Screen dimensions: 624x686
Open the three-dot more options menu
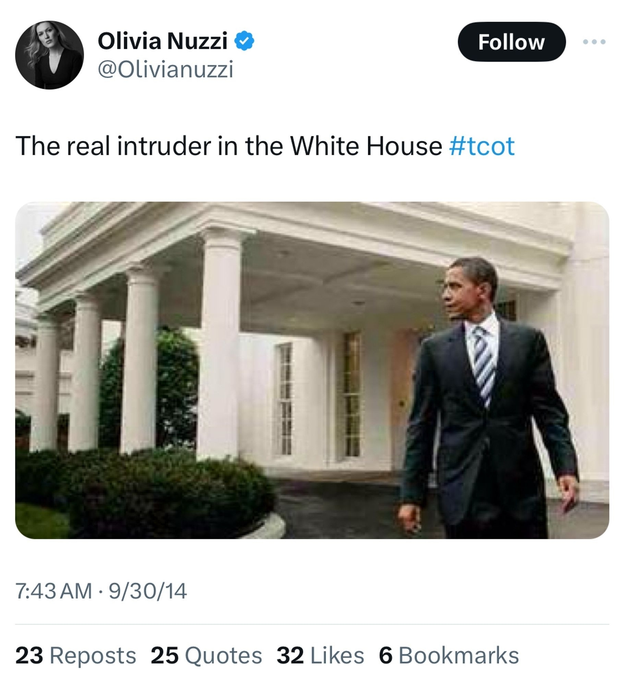point(594,42)
